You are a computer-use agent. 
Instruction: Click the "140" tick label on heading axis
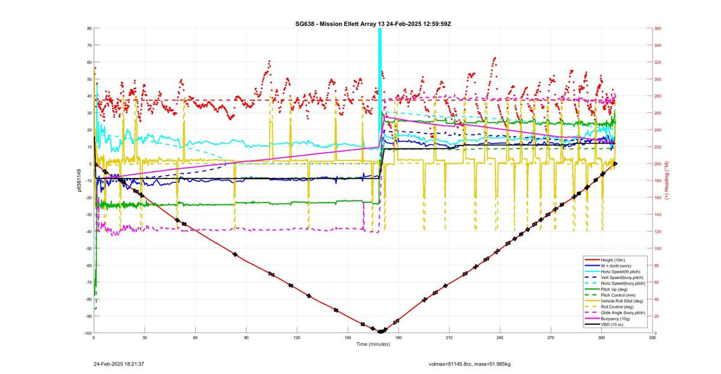pyautogui.click(x=657, y=215)
